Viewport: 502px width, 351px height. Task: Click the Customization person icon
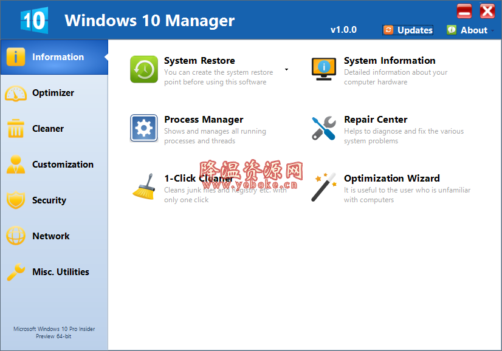tap(16, 165)
